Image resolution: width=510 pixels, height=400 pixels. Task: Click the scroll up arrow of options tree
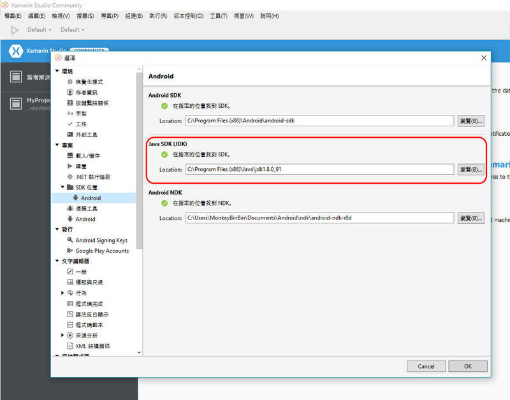point(139,69)
